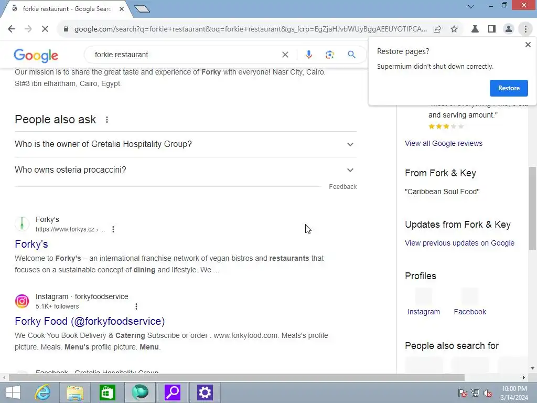Open the flask experiments icon
Image resolution: width=537 pixels, height=403 pixels.
475,29
